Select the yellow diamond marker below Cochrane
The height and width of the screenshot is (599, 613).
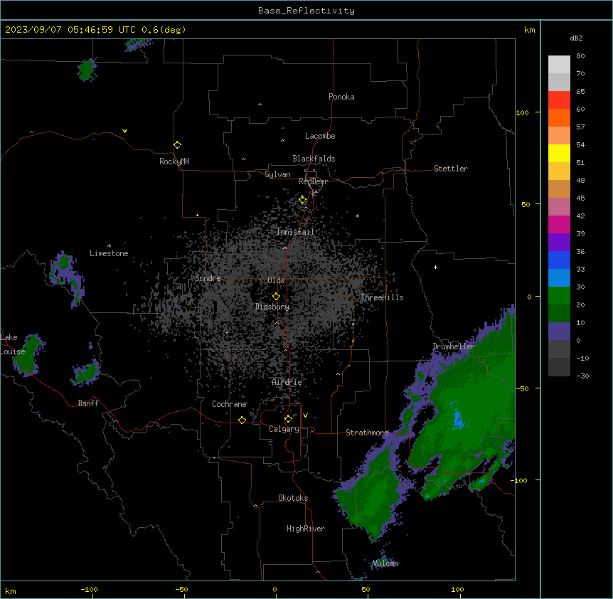tap(242, 420)
